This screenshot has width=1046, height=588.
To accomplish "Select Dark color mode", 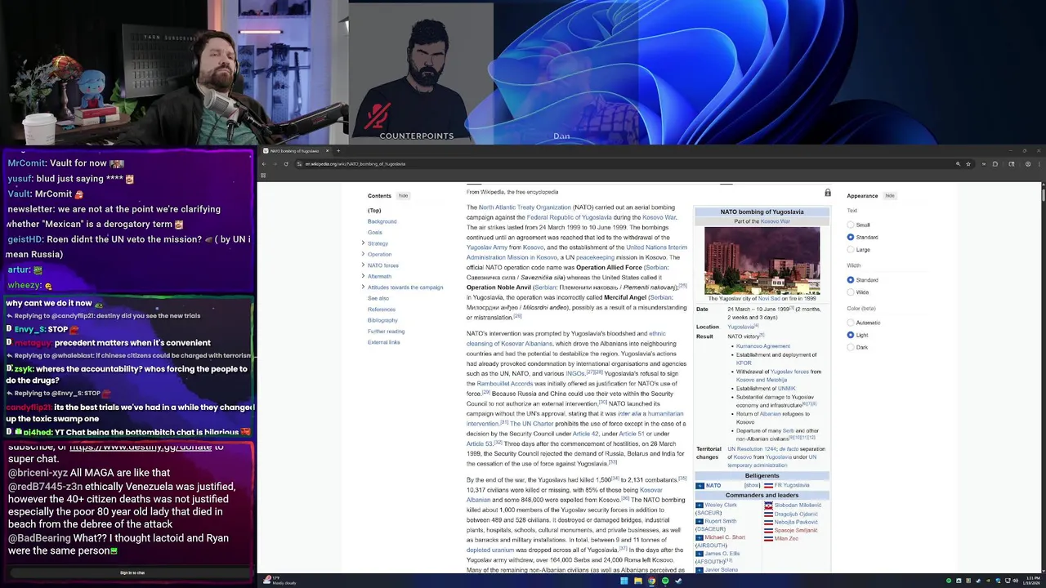I will (x=851, y=347).
